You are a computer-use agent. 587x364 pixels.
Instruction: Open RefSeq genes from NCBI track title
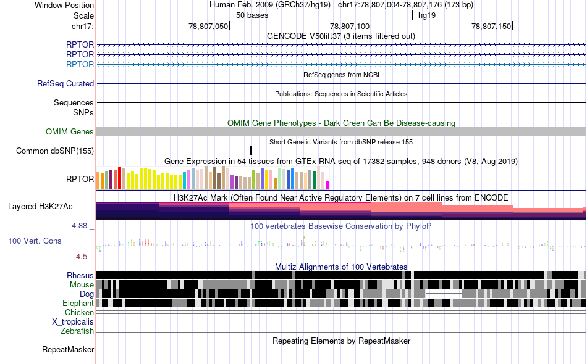[341, 75]
